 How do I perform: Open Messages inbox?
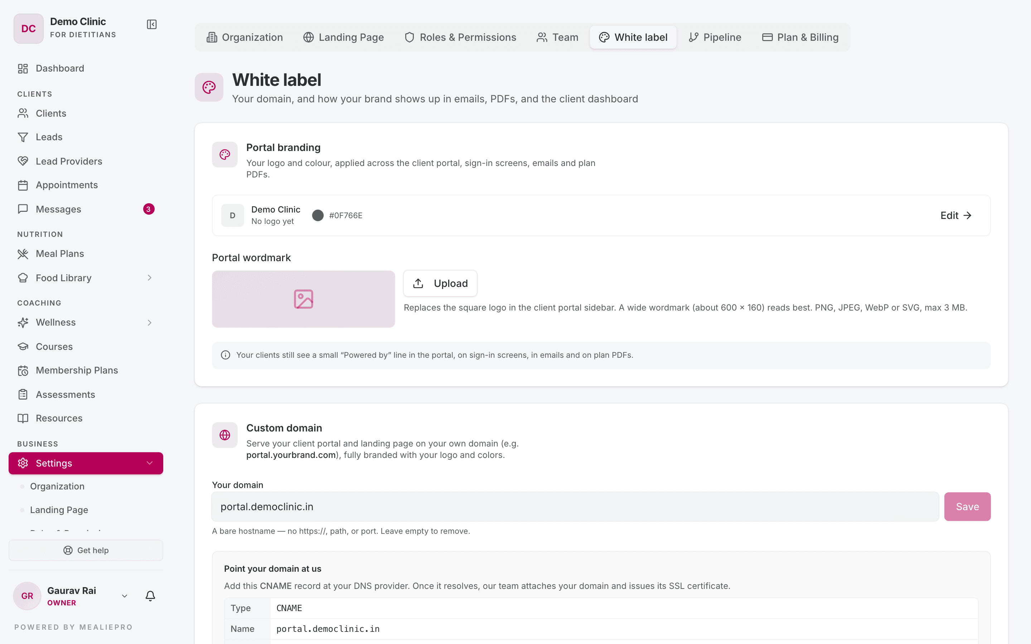click(x=86, y=209)
